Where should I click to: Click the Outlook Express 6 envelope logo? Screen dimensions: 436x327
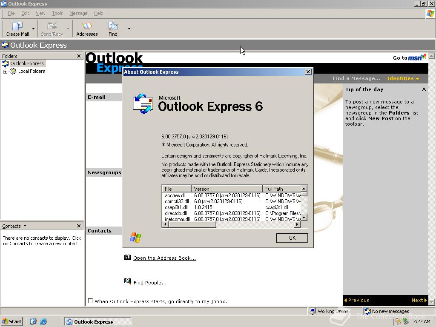tap(143, 103)
